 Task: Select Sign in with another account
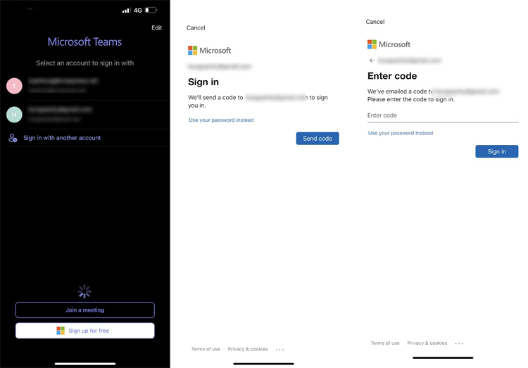(x=62, y=138)
